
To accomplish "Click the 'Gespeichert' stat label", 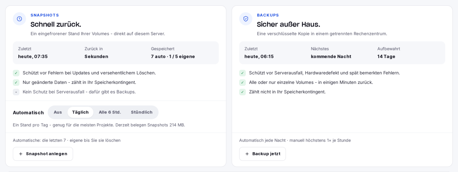I will point(163,49).
